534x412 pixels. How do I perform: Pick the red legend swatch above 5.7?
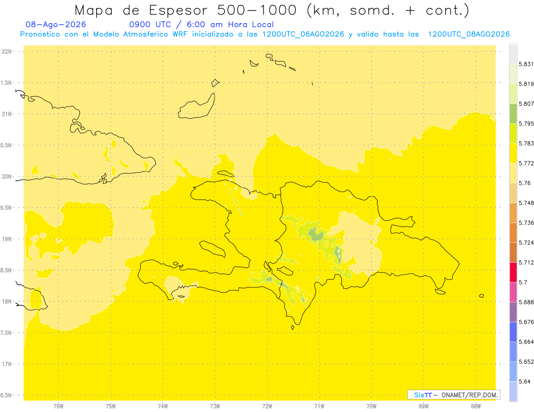pyautogui.click(x=513, y=272)
